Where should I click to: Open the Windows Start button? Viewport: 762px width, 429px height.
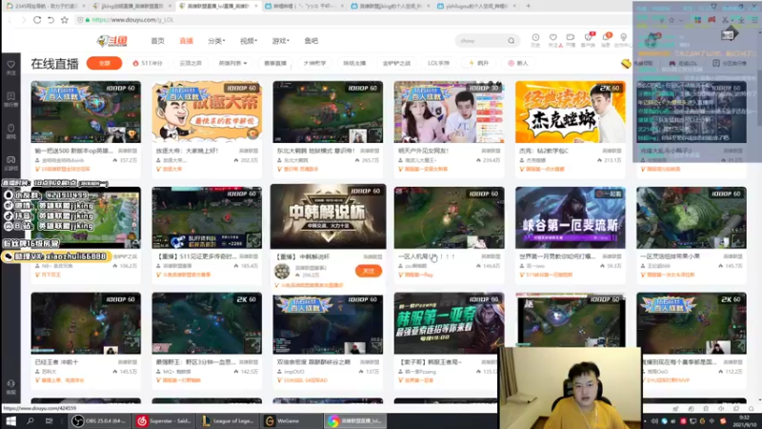[x=10, y=420]
